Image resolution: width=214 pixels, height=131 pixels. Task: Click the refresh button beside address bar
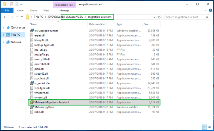[159, 17]
